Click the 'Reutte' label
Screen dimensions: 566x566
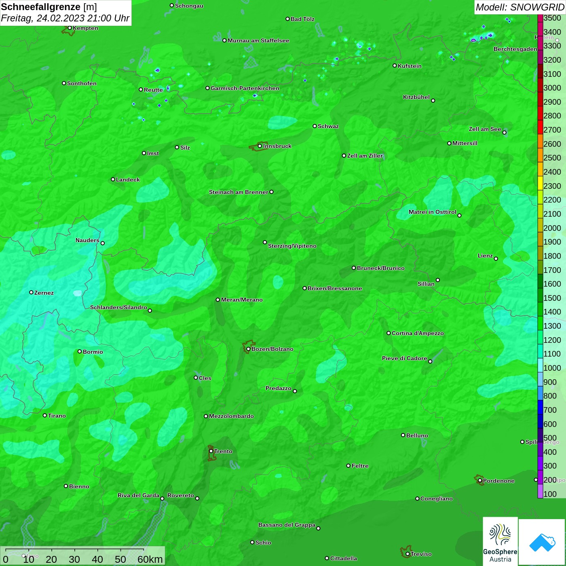click(x=153, y=90)
